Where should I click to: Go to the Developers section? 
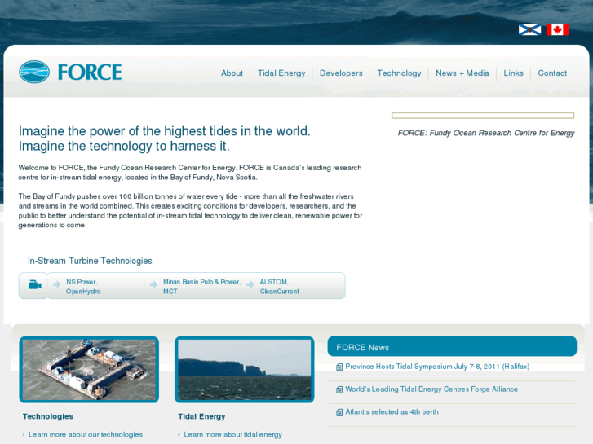pos(341,73)
